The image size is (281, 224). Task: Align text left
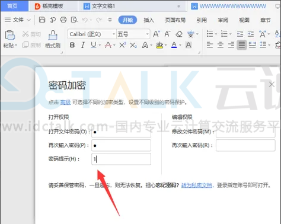[210, 45]
